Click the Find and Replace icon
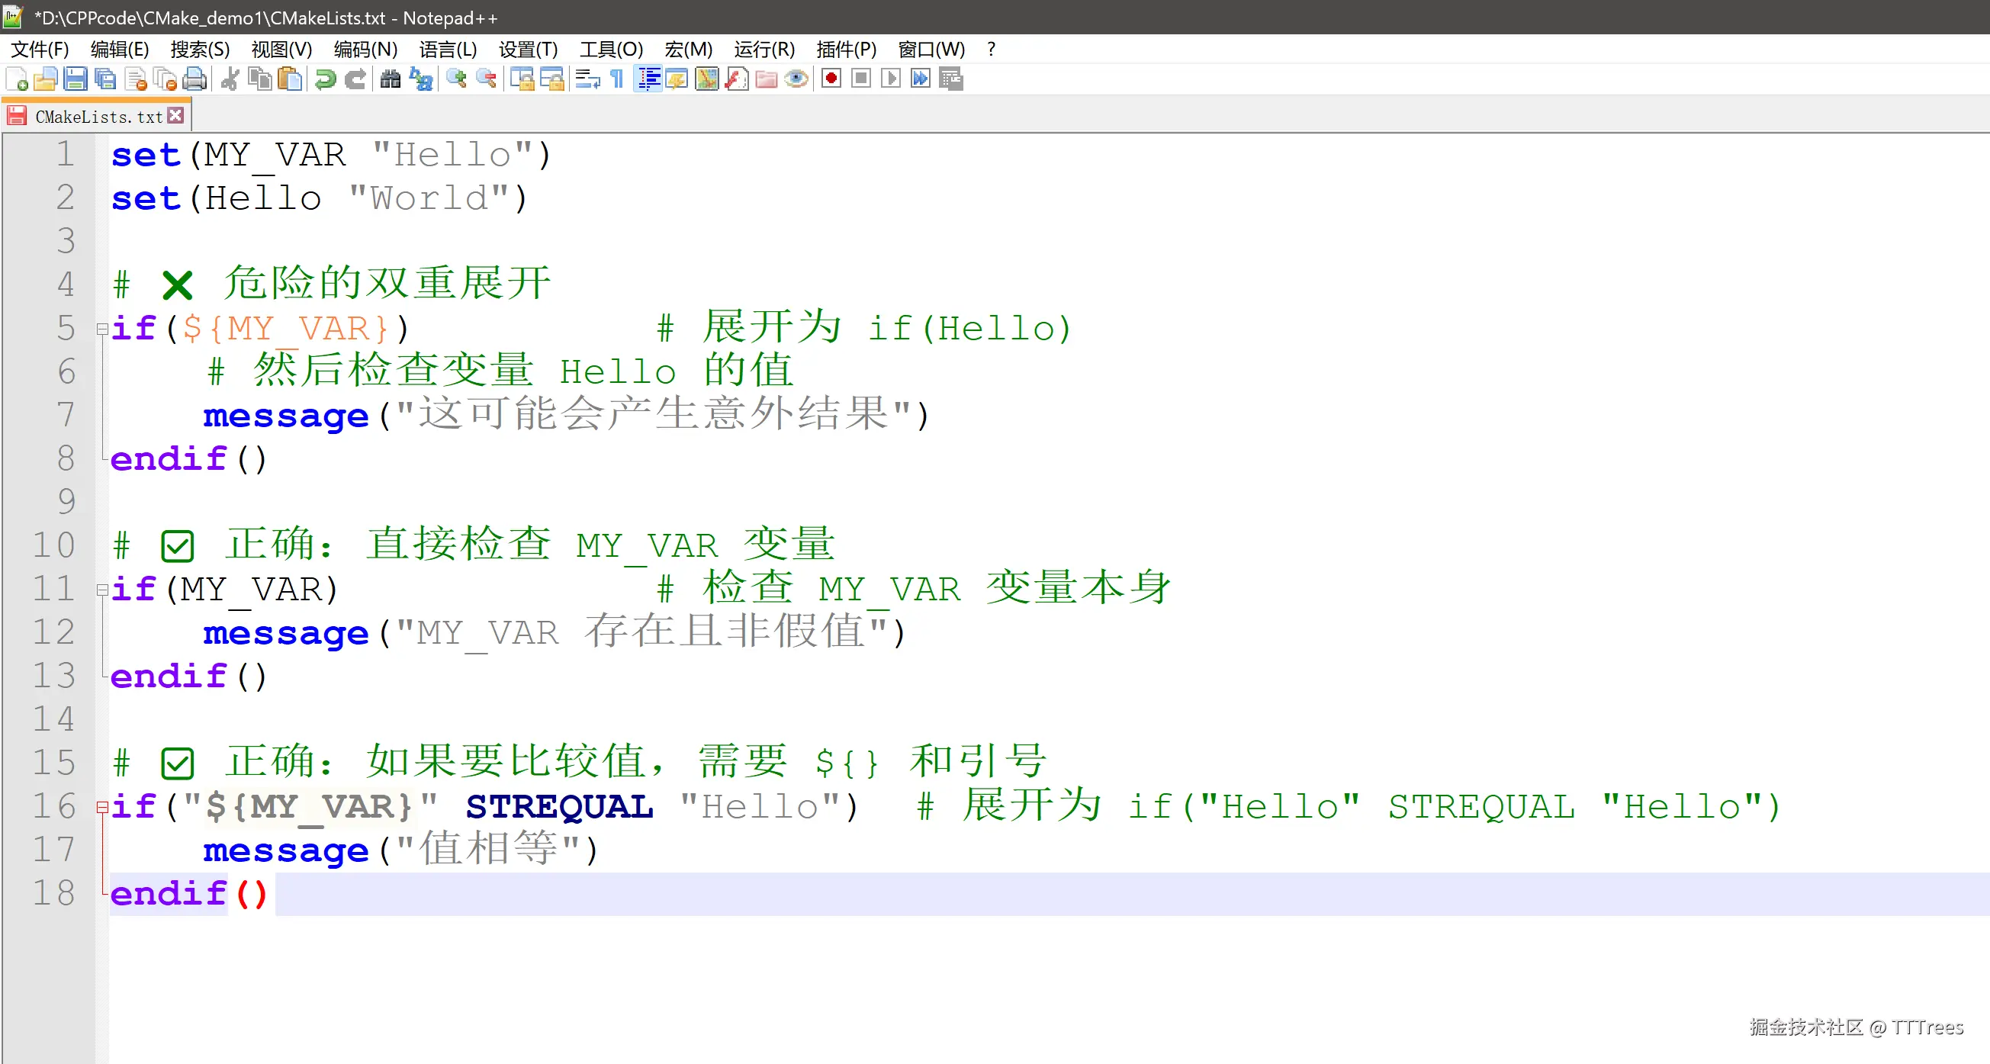1990x1064 pixels. 421,79
